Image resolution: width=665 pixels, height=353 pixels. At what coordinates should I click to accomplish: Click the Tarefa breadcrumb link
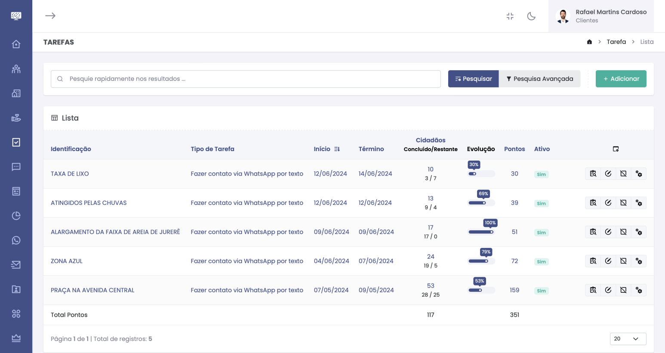pyautogui.click(x=616, y=42)
